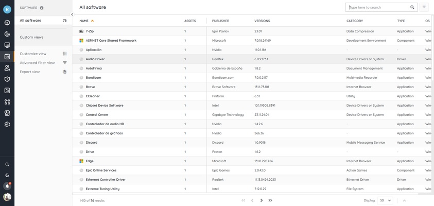This screenshot has width=434, height=206.
Task: Click the refresh sync icon in sidebar
Action: tap(7, 175)
